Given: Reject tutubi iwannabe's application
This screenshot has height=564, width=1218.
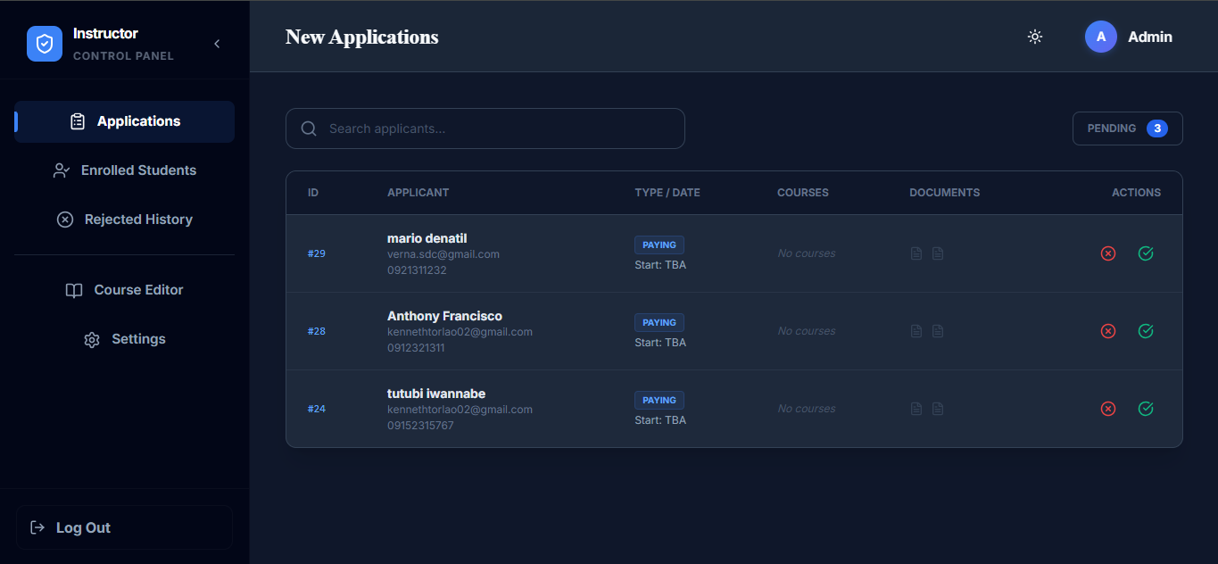Looking at the screenshot, I should (1108, 409).
